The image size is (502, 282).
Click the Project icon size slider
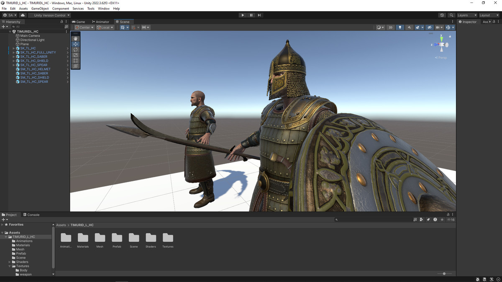tap(444, 274)
